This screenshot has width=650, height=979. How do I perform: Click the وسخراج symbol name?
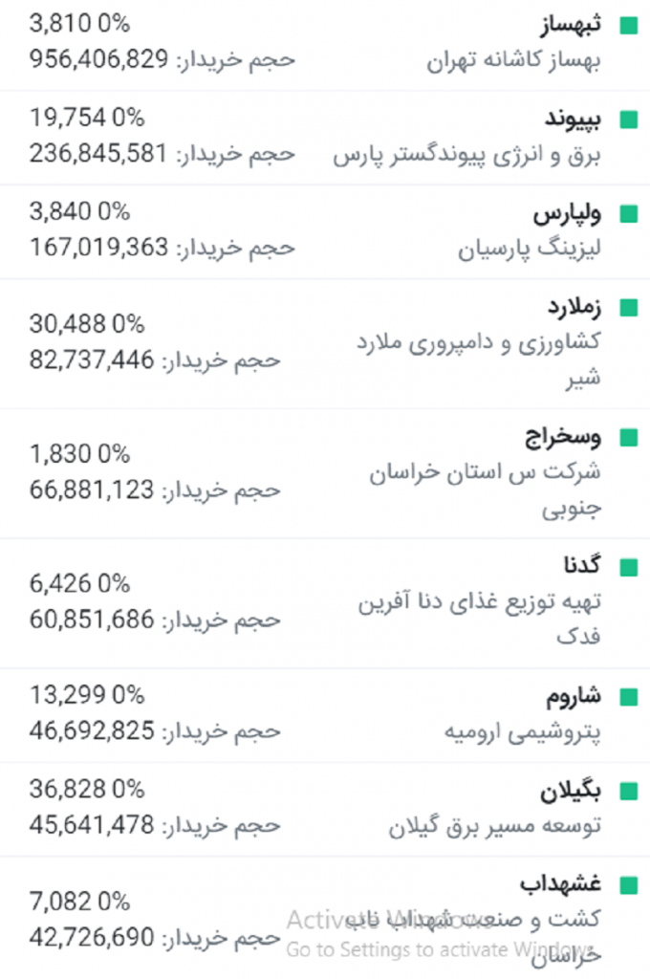(563, 437)
